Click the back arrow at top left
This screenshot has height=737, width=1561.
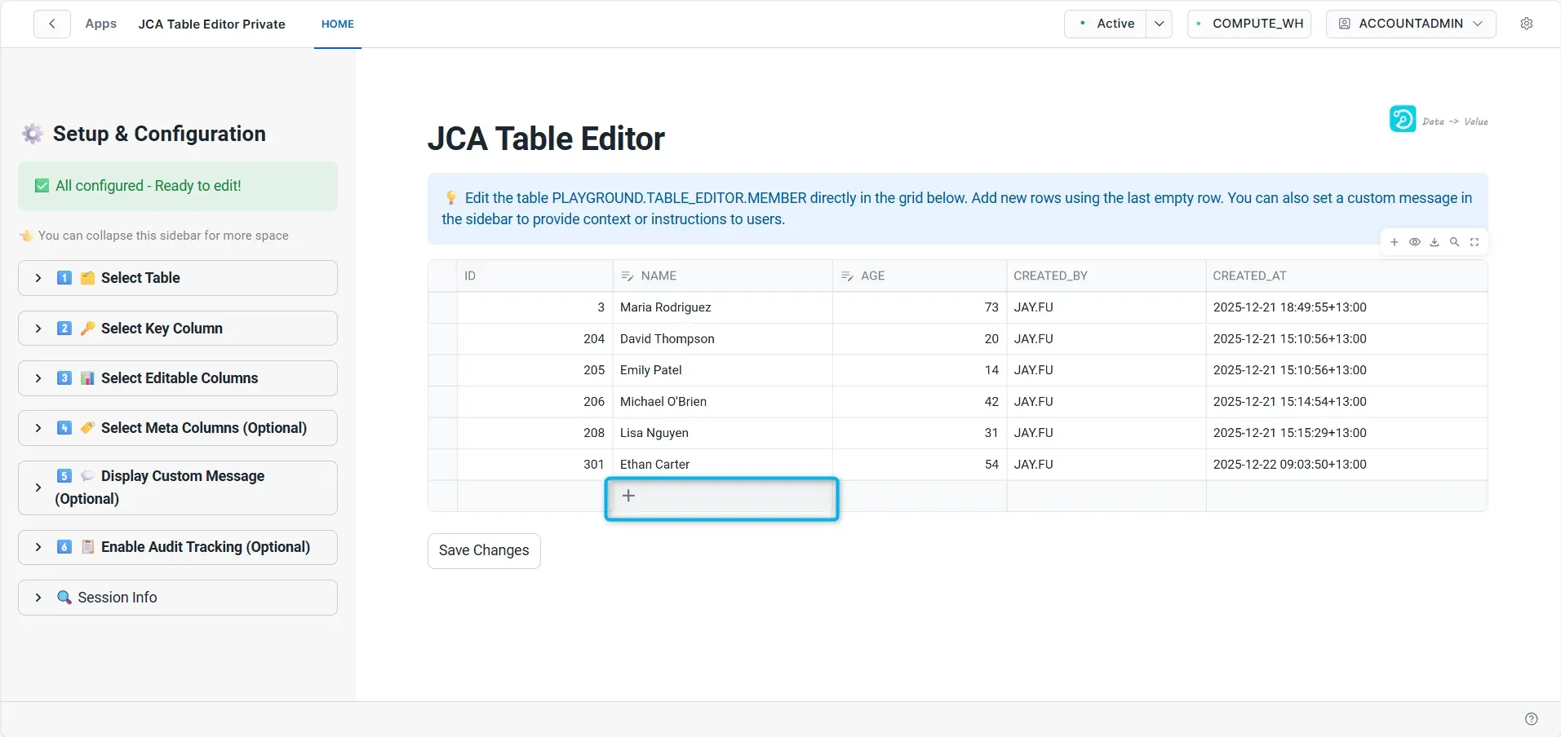click(51, 23)
